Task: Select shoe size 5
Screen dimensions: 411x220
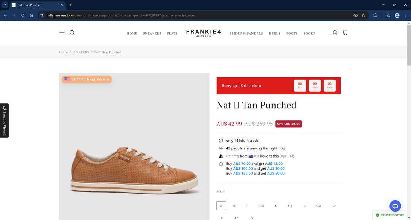Action: click(x=221, y=206)
